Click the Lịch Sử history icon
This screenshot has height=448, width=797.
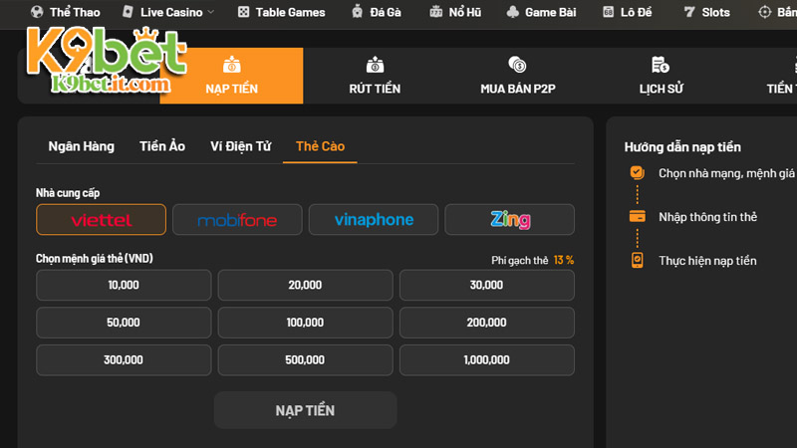tap(661, 65)
